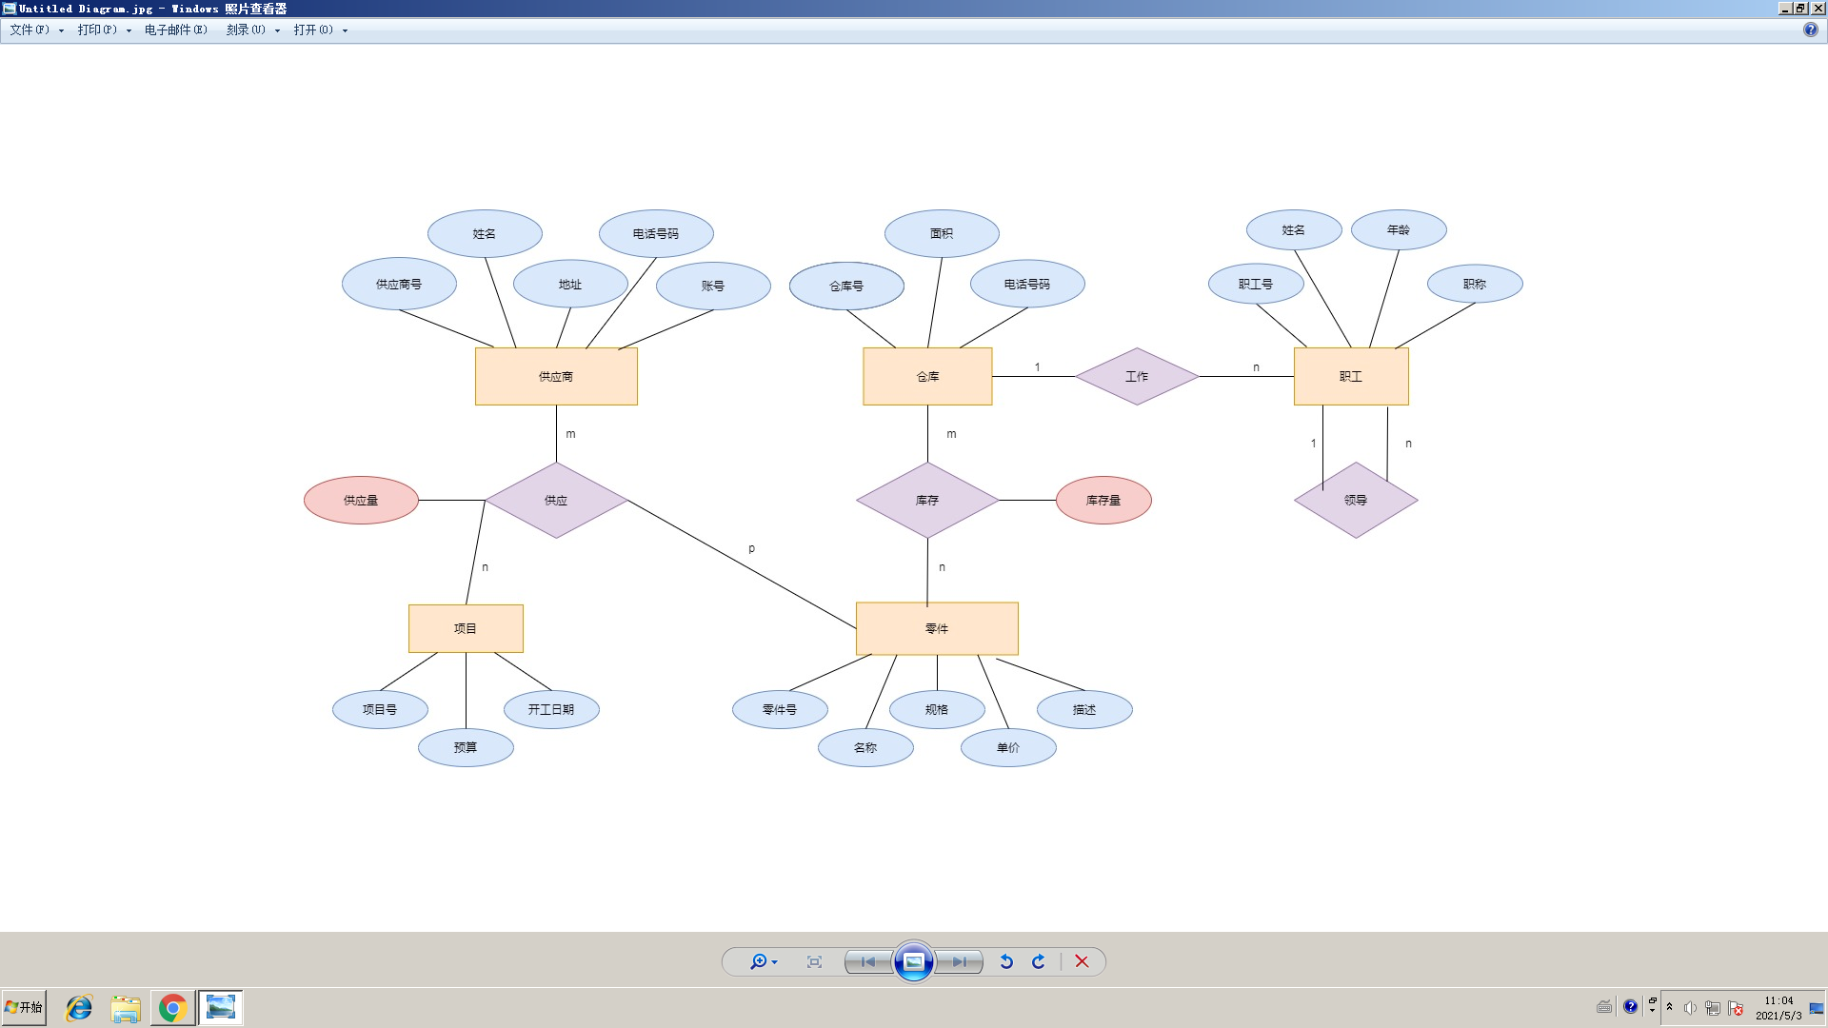Skip to the next image
The width and height of the screenshot is (1828, 1028).
pos(959,961)
